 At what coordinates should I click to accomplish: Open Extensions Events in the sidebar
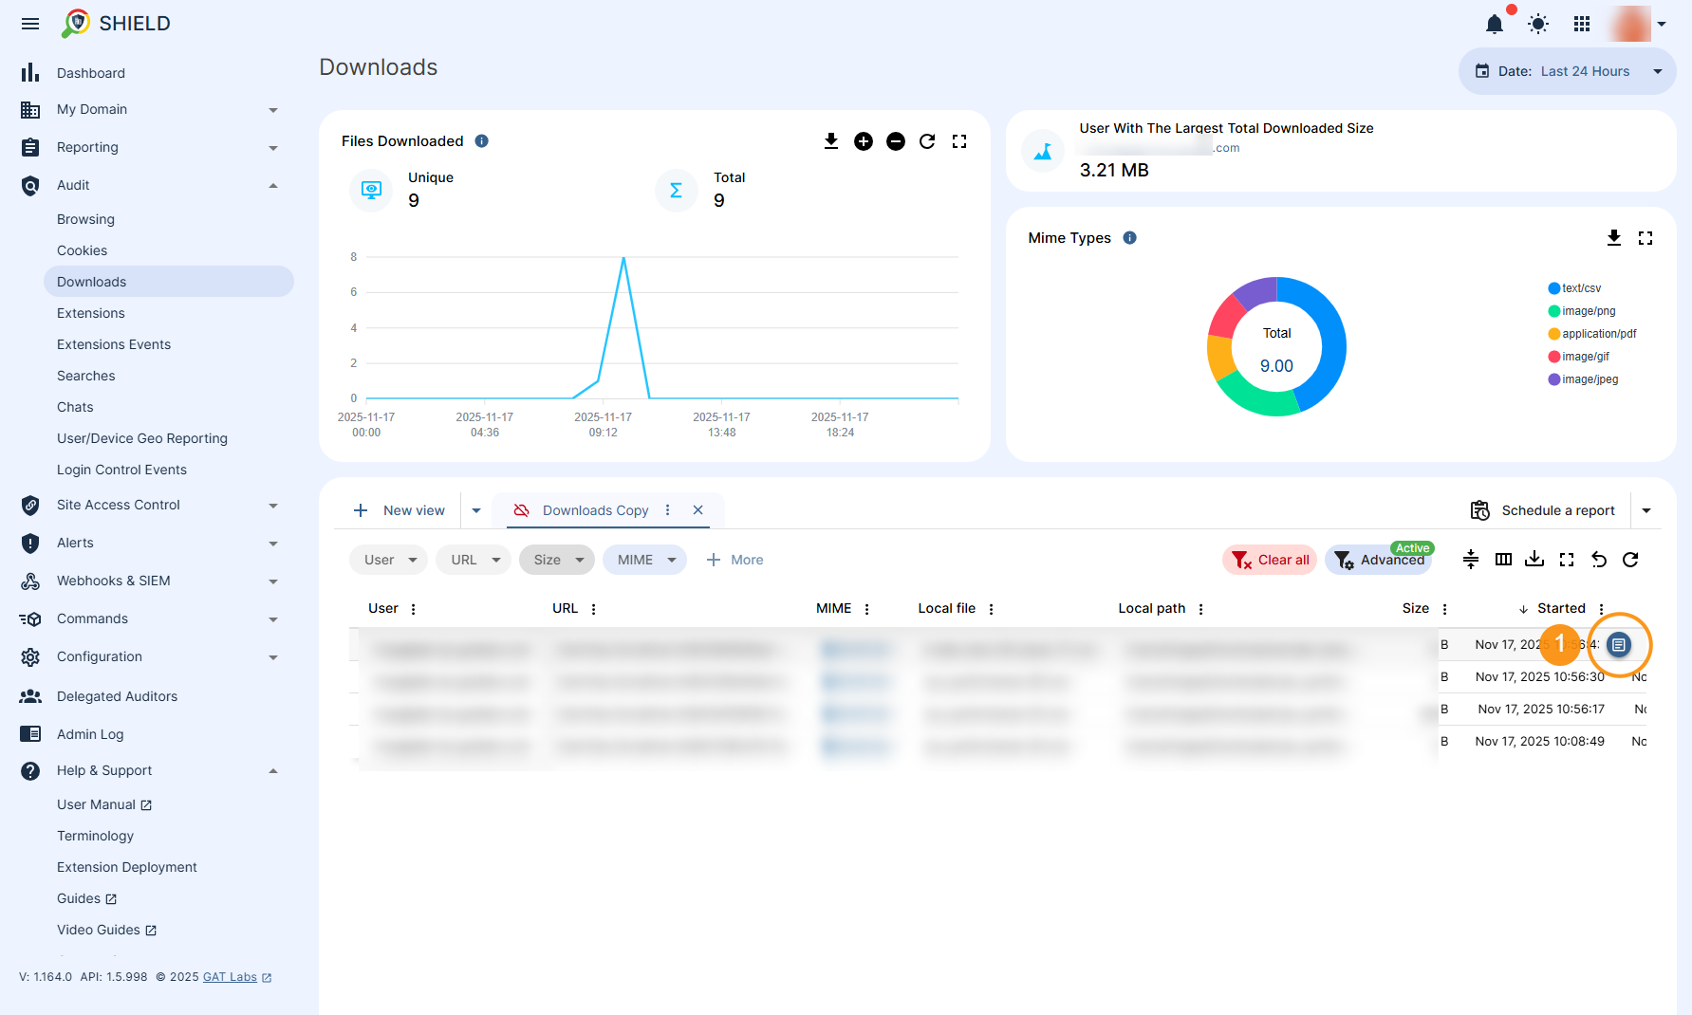click(114, 344)
